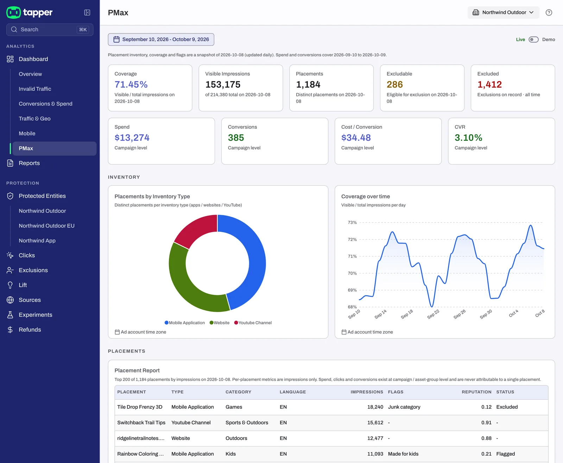
Task: Sort by the Placement column header
Action: [x=132, y=392]
